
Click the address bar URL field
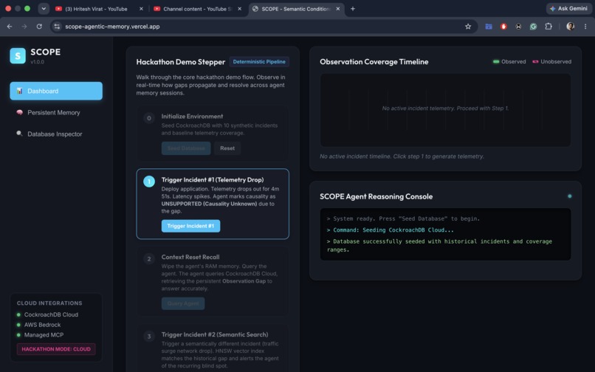coord(264,27)
